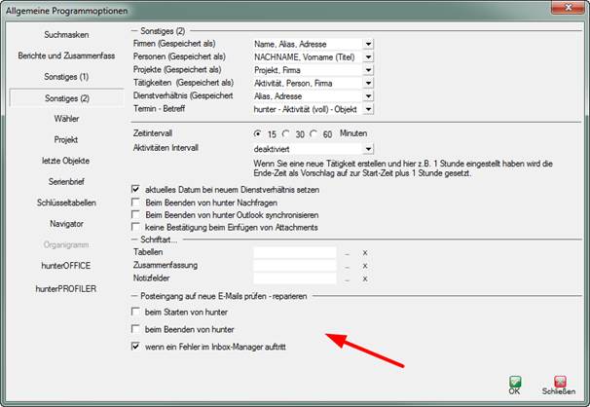
Task: Open font picker (...) for Zusammenfassung
Action: click(347, 265)
